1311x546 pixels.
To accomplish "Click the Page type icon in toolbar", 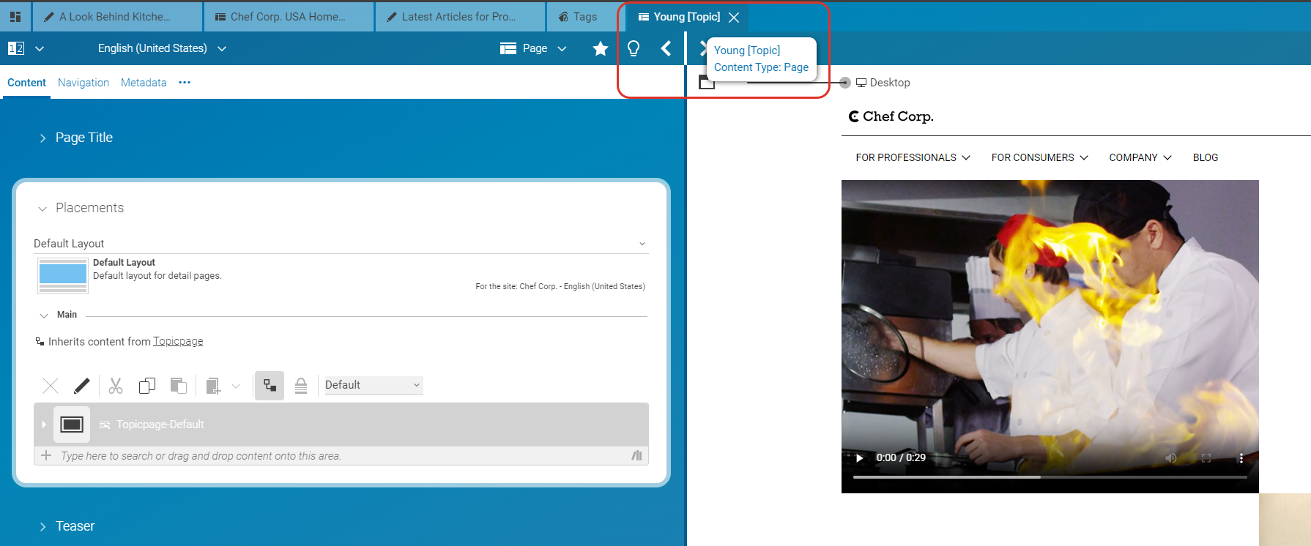I will pos(508,48).
